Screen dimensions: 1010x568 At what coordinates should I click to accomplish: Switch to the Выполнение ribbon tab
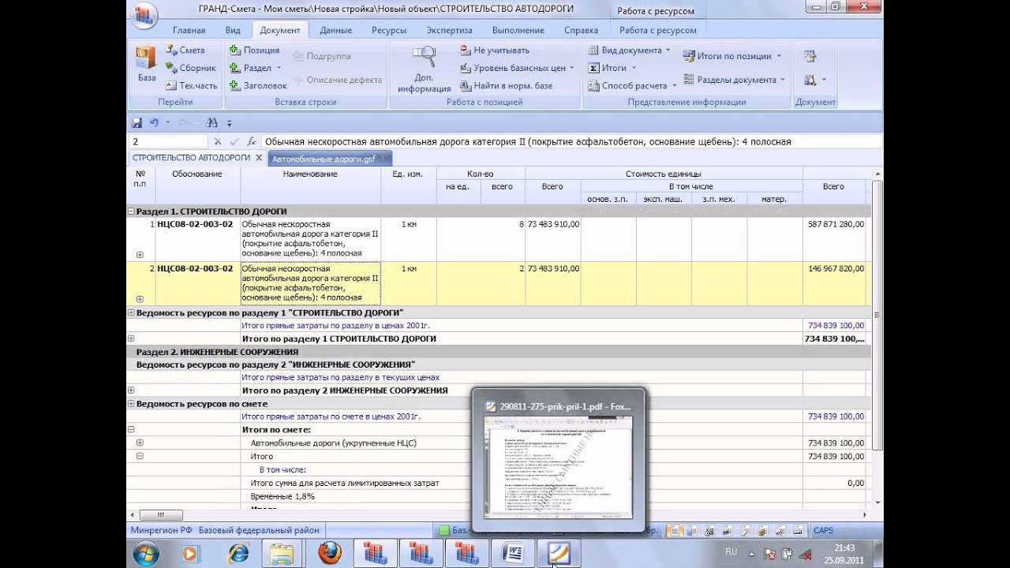518,30
